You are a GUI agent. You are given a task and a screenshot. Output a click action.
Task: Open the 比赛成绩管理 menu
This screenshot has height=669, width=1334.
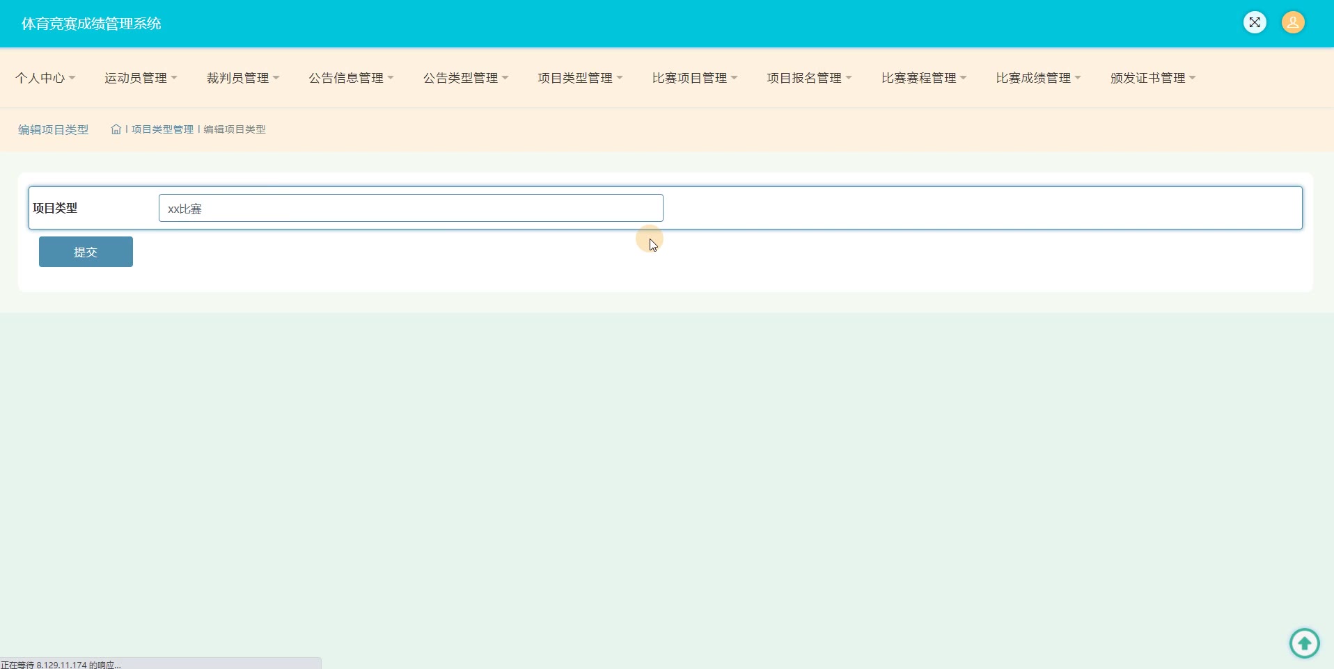pos(1038,78)
